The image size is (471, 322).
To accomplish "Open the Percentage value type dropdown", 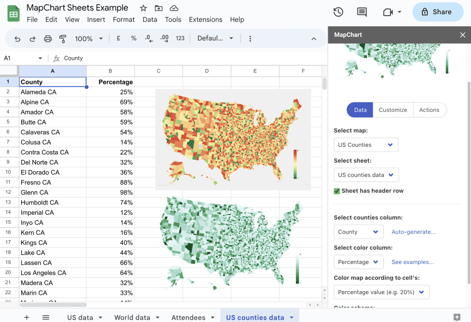I will pyautogui.click(x=381, y=292).
